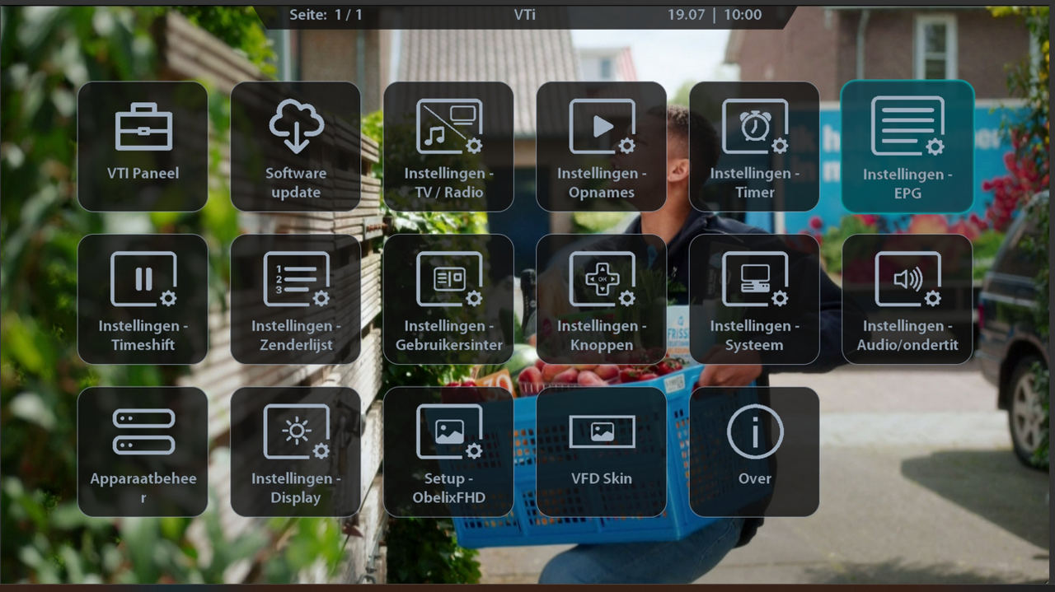Open the VTI Paneel tile
1055x592 pixels.
(x=142, y=146)
